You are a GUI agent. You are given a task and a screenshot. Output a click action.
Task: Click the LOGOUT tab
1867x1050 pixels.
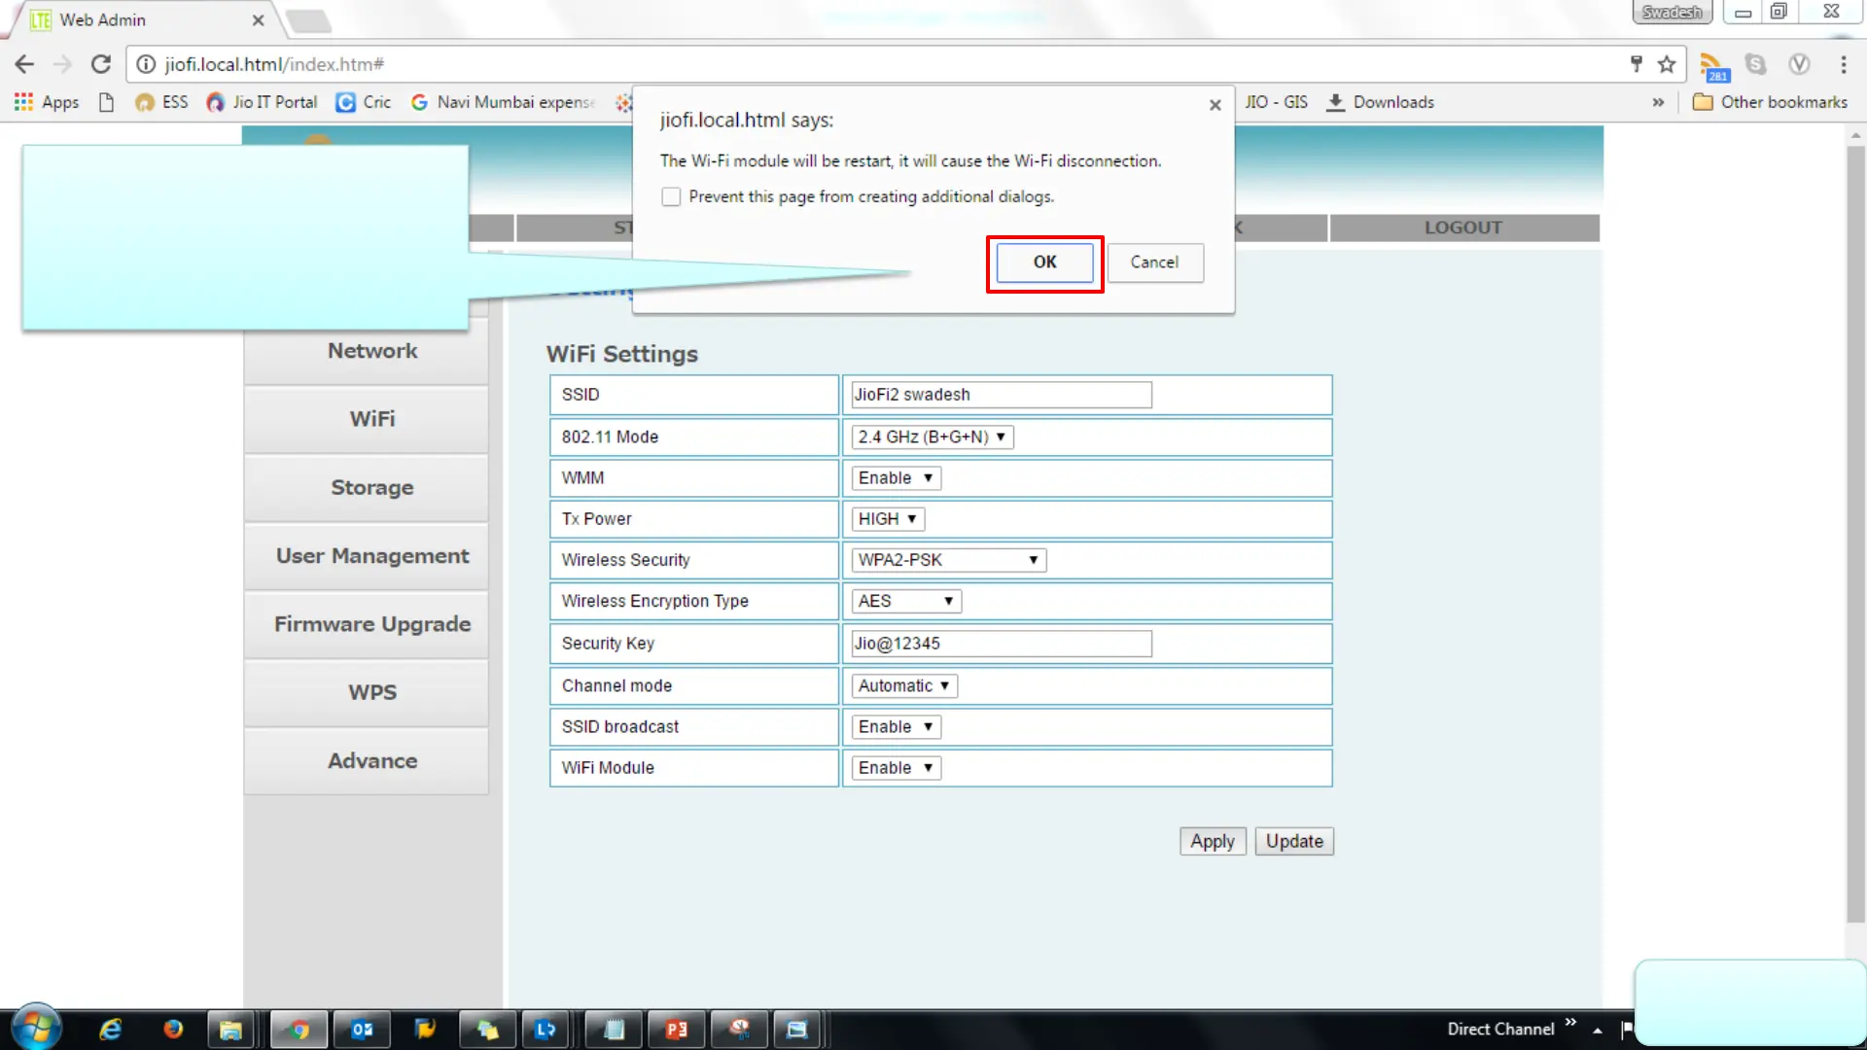pos(1462,227)
